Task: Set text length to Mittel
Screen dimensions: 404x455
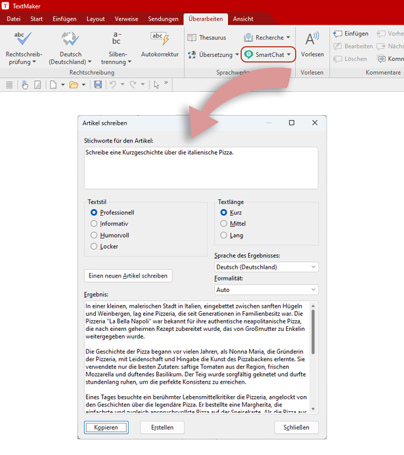Action: coord(233,223)
